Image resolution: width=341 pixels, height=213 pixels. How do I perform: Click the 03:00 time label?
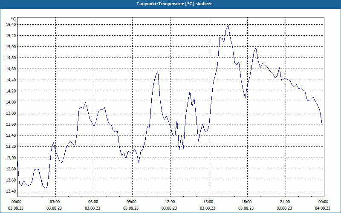[x=55, y=202]
